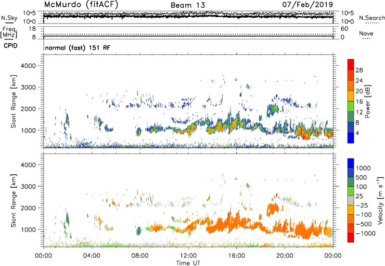The image size is (385, 266).
Task: Click the 'McMurdo (fitACF)' plot title
Action: point(81,5)
